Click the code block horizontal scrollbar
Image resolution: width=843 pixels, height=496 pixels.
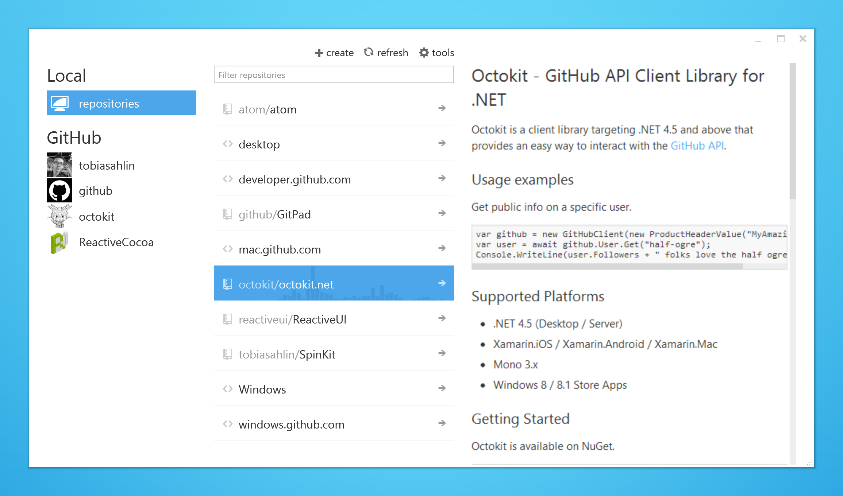coord(608,267)
